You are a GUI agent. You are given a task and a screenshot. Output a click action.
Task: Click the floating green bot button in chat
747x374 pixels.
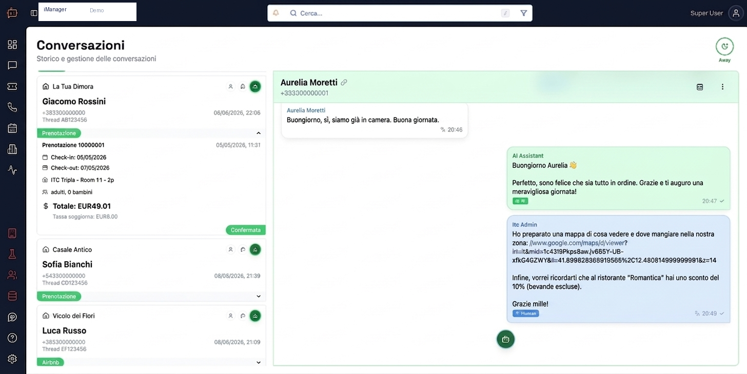(x=505, y=339)
